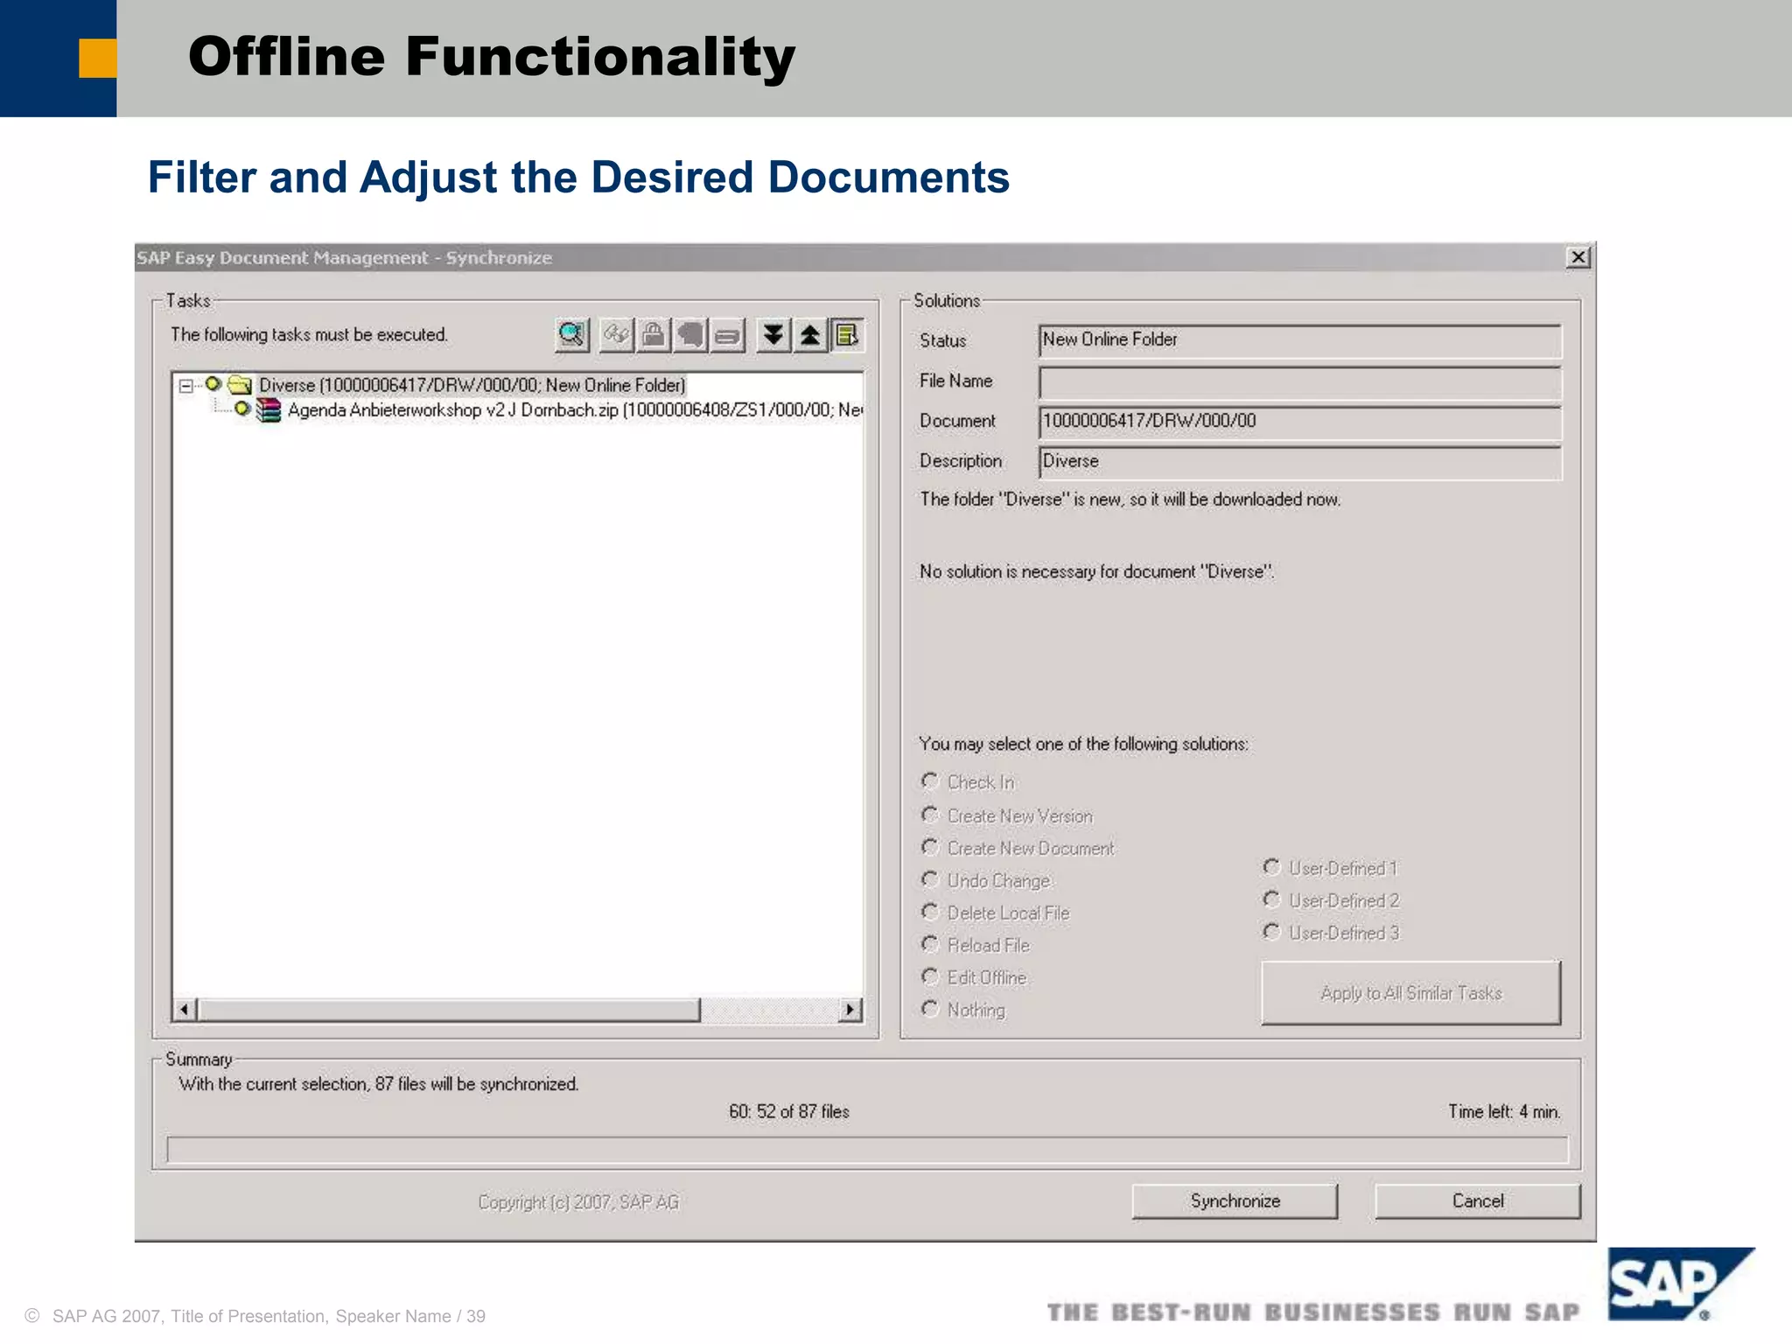Click the status circle beside Agenda Anbieterworkshop zip
This screenshot has width=1792, height=1344.
click(x=242, y=409)
